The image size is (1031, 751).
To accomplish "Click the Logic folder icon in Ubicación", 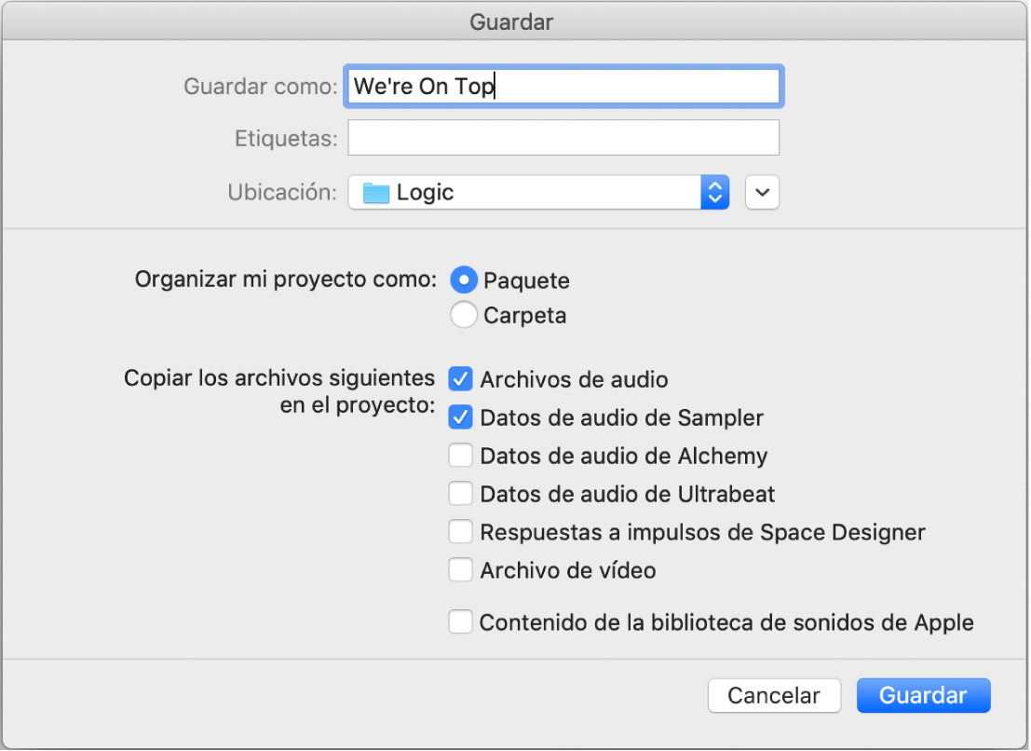I will (375, 193).
